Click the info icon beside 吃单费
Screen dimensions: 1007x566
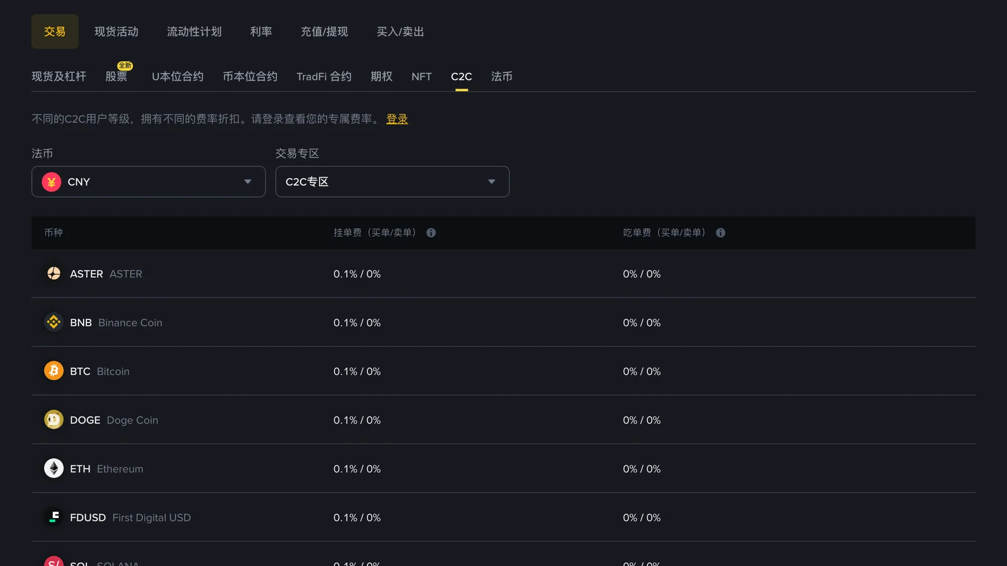[721, 233]
